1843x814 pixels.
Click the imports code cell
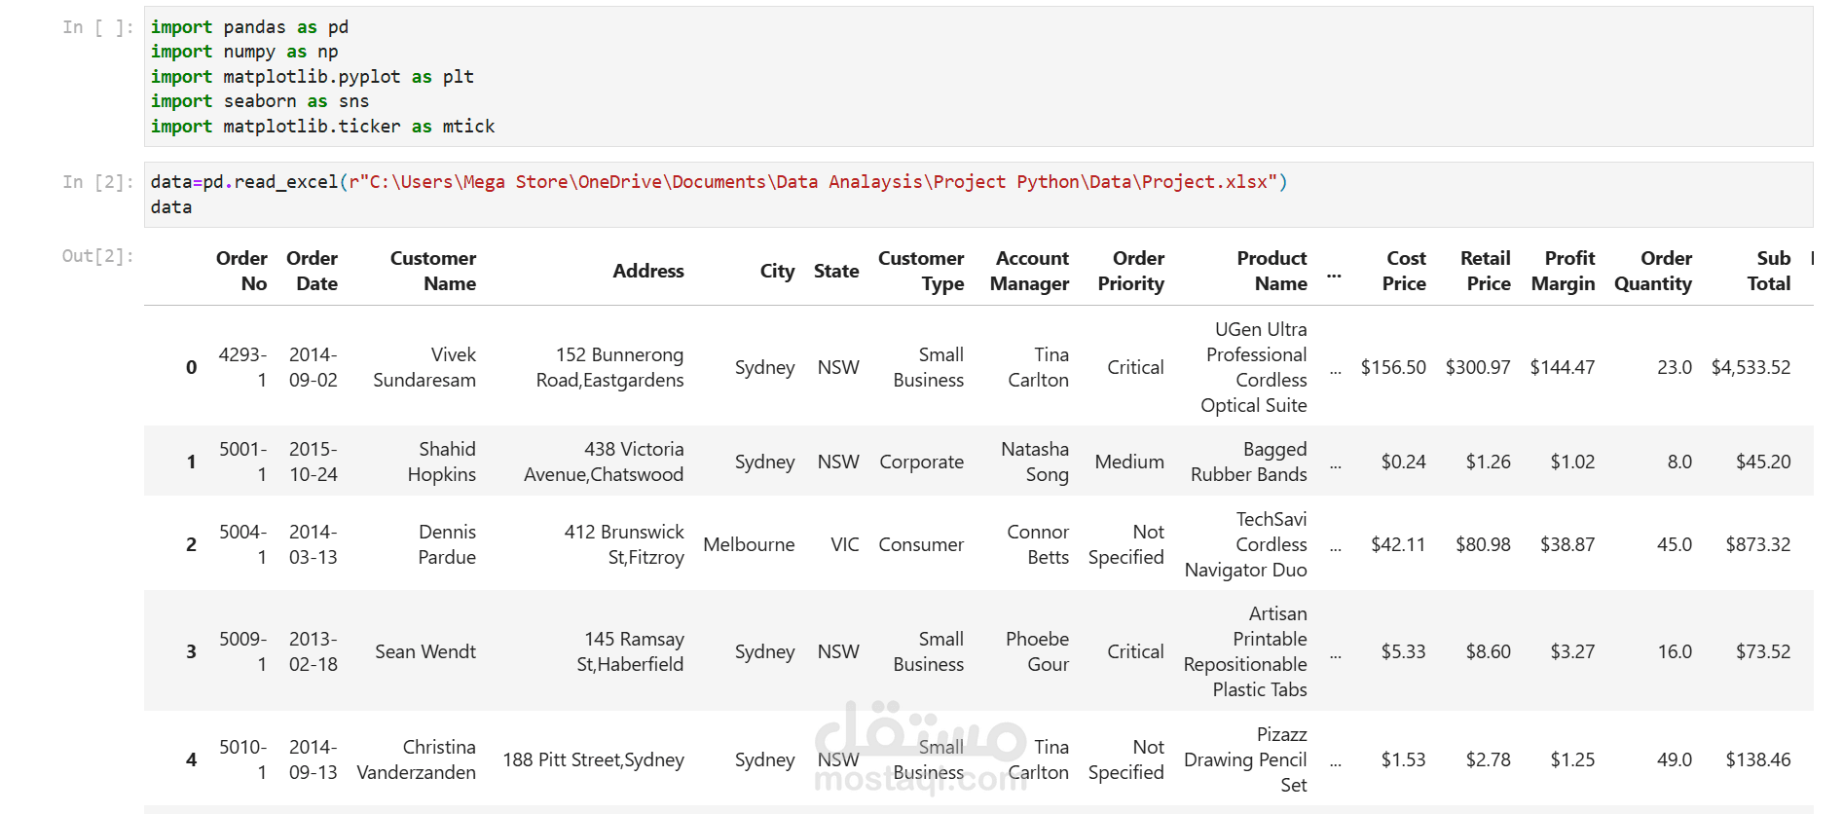[978, 77]
